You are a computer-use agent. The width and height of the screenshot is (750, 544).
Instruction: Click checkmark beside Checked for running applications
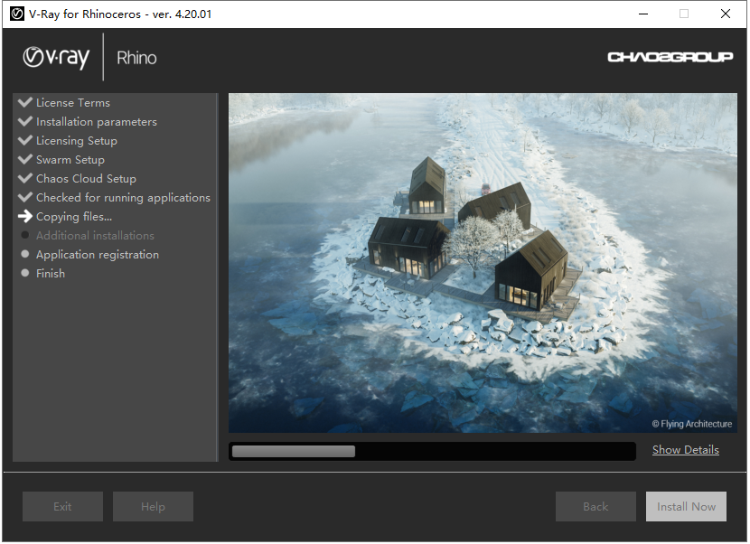tap(25, 197)
